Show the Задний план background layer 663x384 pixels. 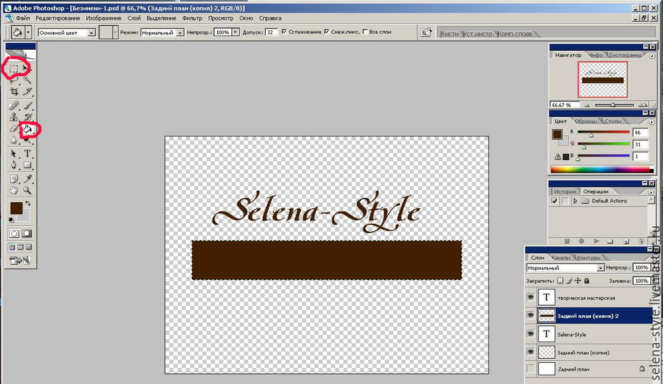pyautogui.click(x=530, y=369)
